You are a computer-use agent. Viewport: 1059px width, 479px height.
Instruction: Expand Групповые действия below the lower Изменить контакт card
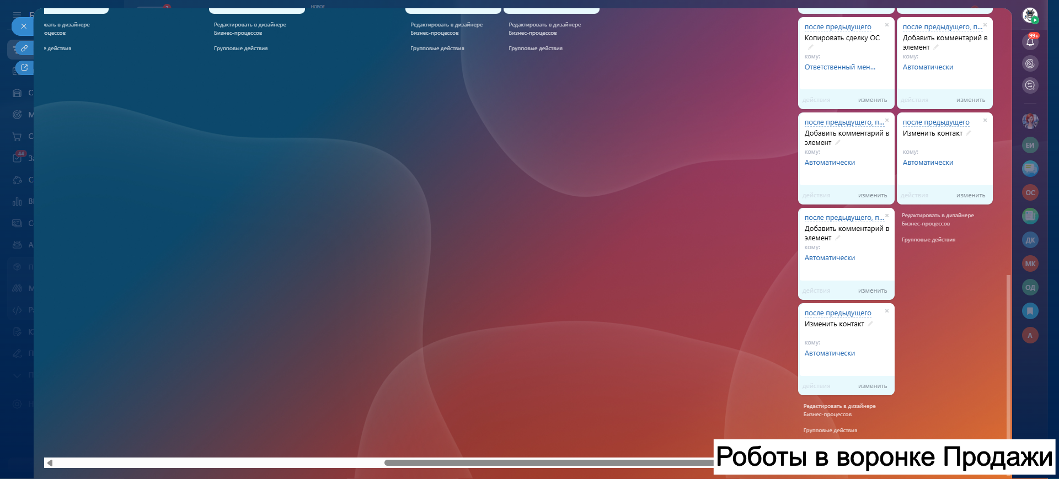(830, 430)
